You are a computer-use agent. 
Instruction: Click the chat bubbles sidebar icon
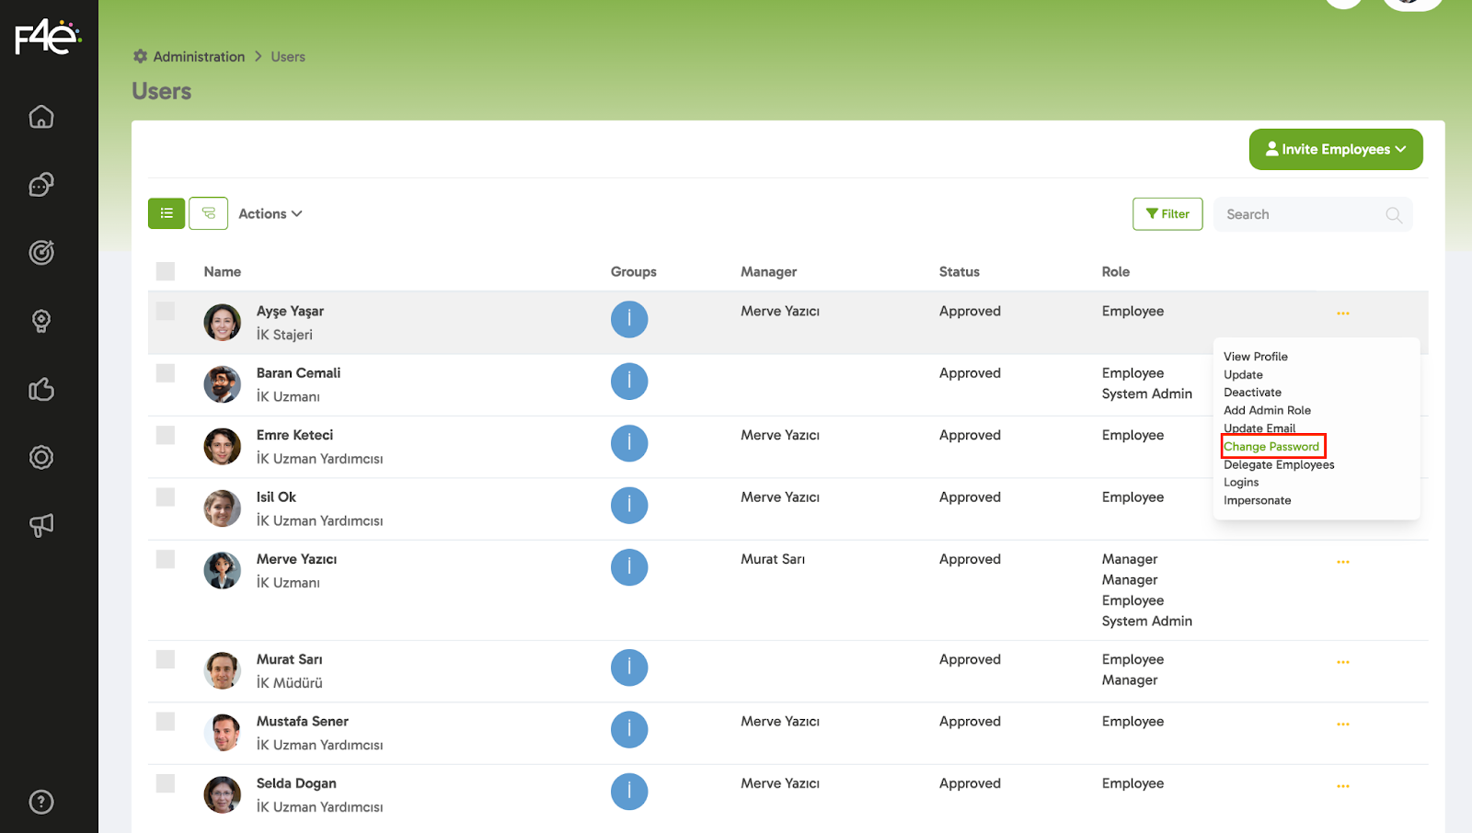[41, 185]
